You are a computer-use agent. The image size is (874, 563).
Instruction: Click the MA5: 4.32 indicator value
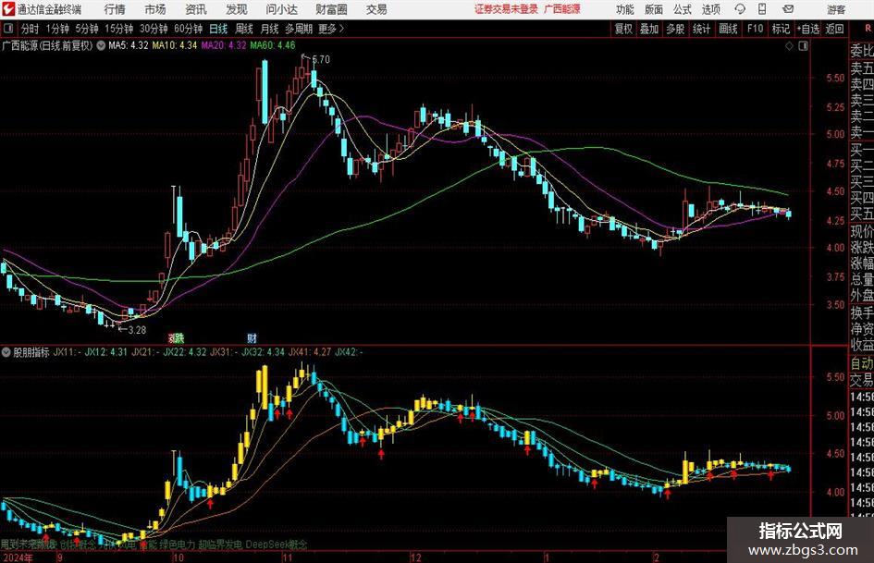(x=129, y=45)
